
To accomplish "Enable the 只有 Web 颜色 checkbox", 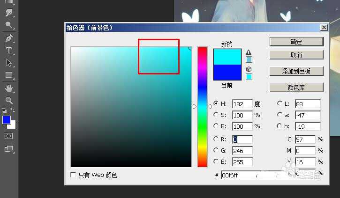I will coord(73,175).
